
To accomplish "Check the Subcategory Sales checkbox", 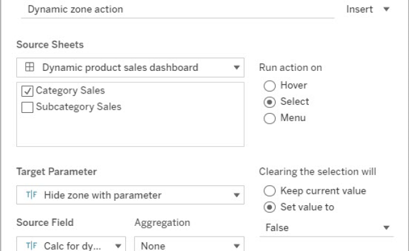I will coord(28,107).
